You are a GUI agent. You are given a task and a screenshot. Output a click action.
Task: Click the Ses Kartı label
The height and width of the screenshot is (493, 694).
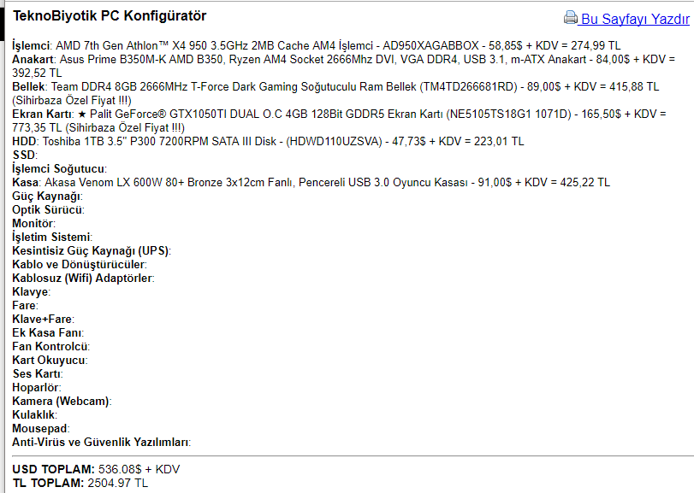[x=37, y=374]
